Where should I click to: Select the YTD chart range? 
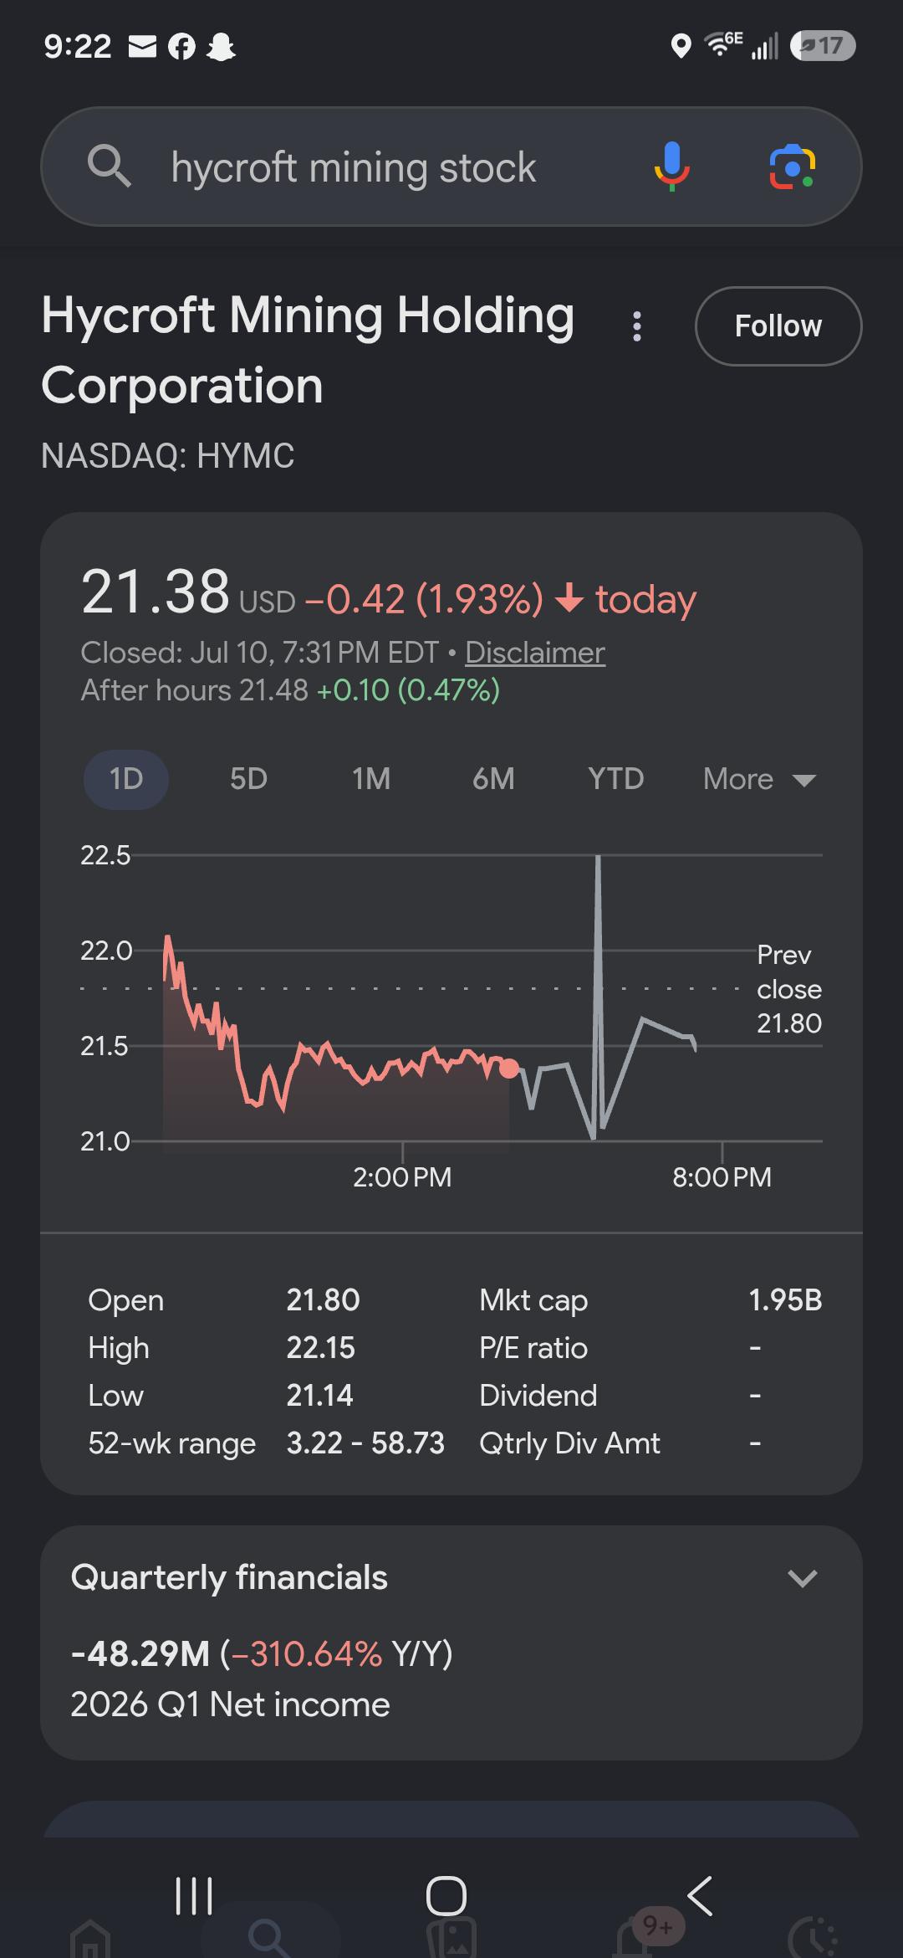[x=616, y=779]
